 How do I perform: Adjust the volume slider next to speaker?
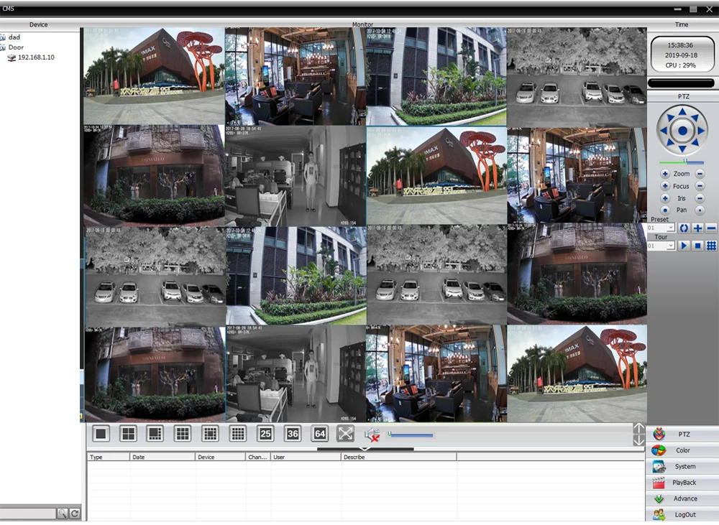point(411,435)
